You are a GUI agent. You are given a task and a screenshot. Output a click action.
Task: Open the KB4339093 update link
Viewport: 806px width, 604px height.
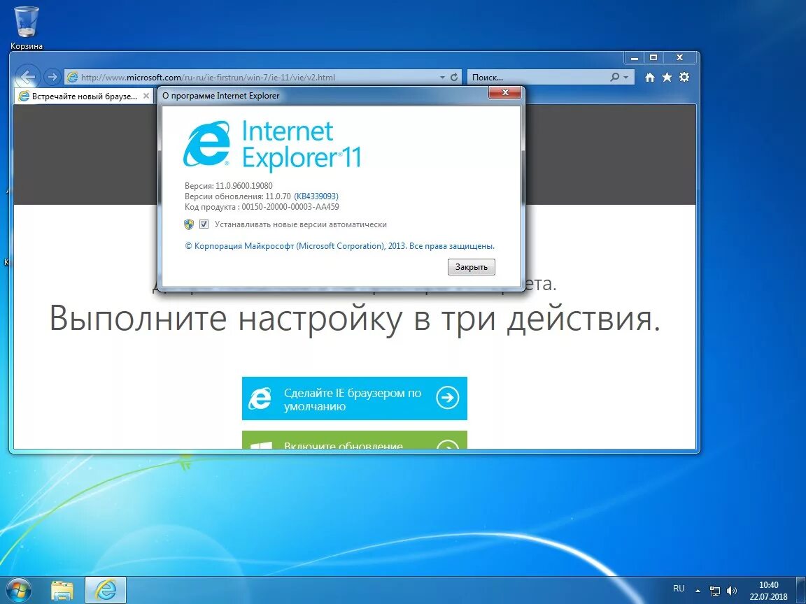coord(316,196)
